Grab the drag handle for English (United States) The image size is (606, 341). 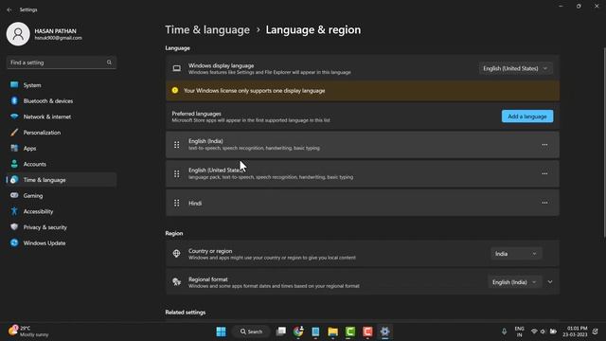pos(177,173)
